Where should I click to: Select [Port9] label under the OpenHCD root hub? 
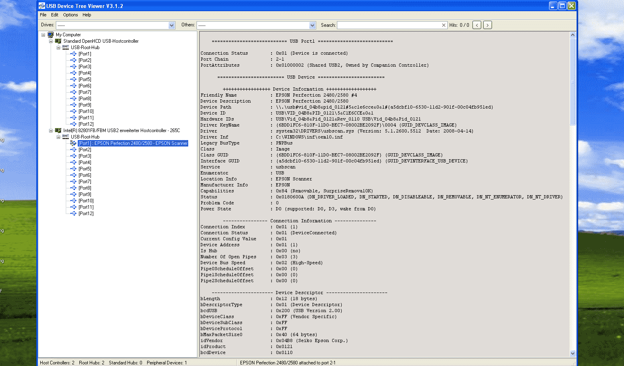pos(85,105)
